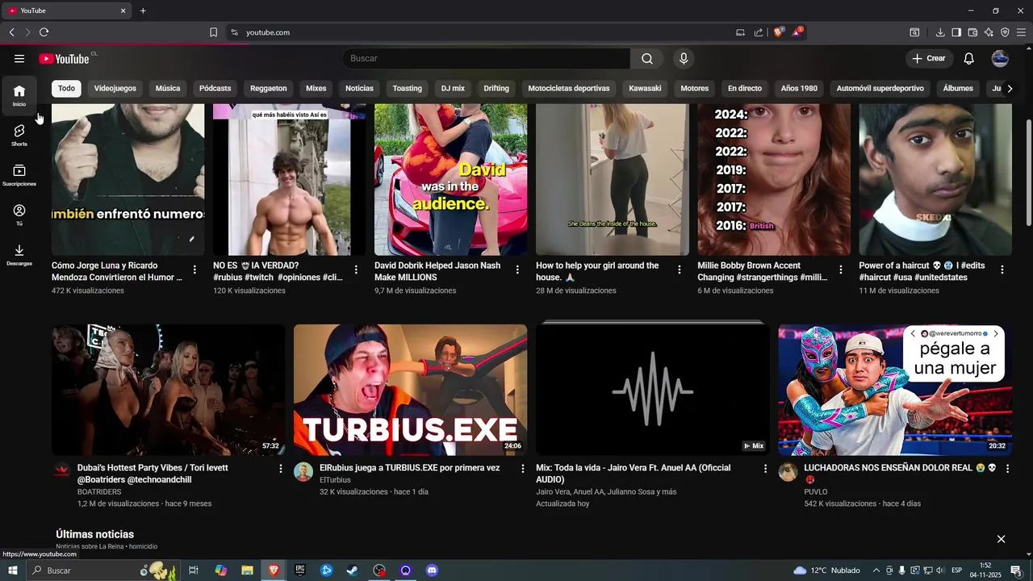This screenshot has width=1033, height=581.
Task: Play the TURBIUS.EXE video thumbnail
Action: (411, 390)
